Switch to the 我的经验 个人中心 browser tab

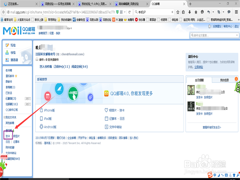pos(94,4)
